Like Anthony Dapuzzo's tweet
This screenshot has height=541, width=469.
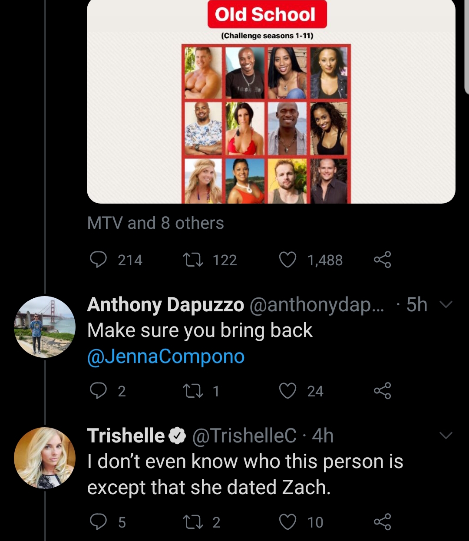[x=287, y=391]
